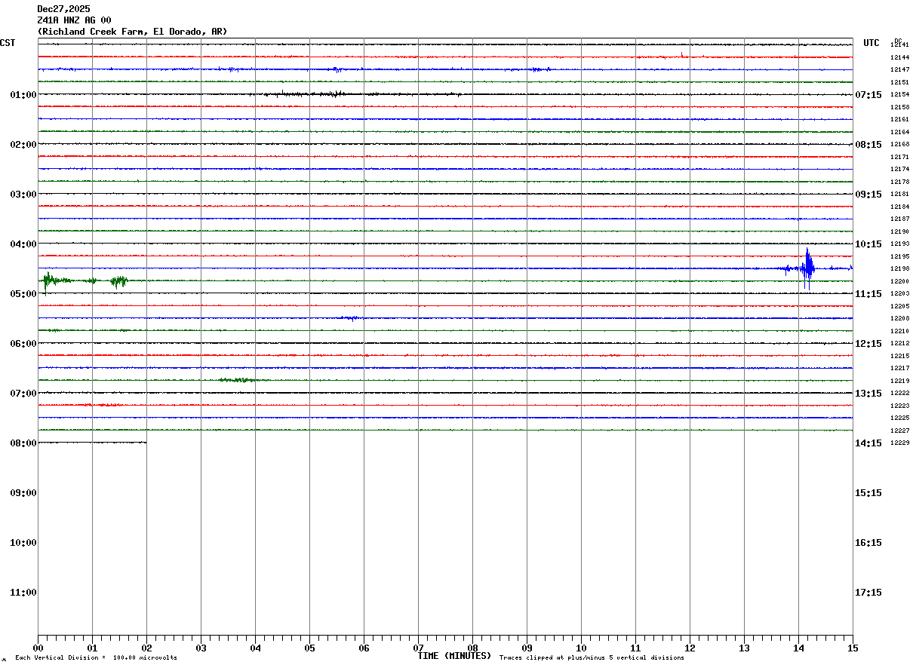
Task: Click the DC value 12147
Action: [x=899, y=69]
